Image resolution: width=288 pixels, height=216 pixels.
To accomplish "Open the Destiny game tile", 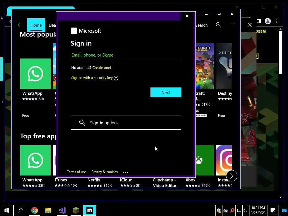I will [x=224, y=66].
